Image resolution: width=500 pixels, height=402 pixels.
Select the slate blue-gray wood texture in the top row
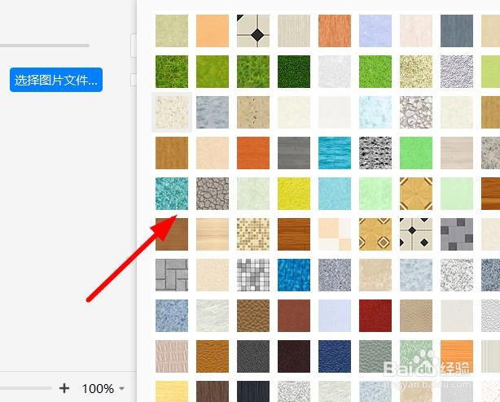pos(457,31)
